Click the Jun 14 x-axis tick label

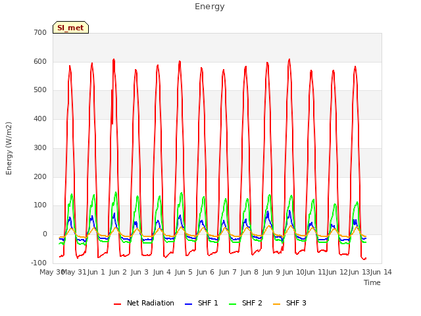pyautogui.click(x=381, y=272)
